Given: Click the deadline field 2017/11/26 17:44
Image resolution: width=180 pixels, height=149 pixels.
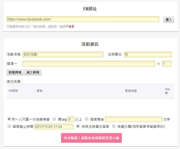Looking at the screenshot, I should pyautogui.click(x=54, y=126).
